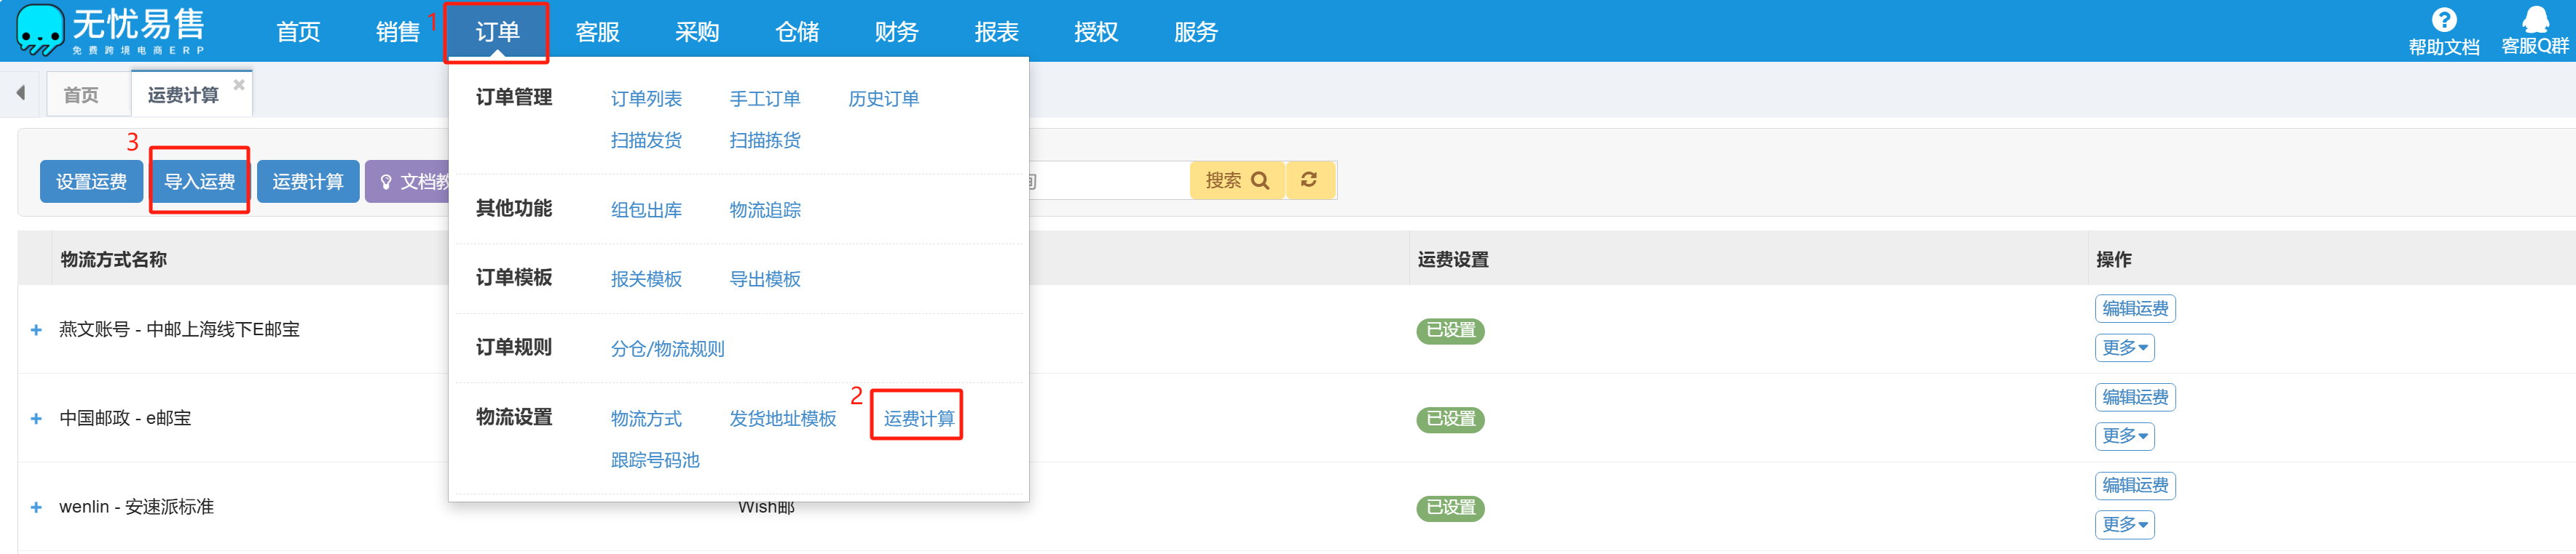
Task: Select 扫描拣货 in the dropdown menu
Action: pyautogui.click(x=765, y=141)
